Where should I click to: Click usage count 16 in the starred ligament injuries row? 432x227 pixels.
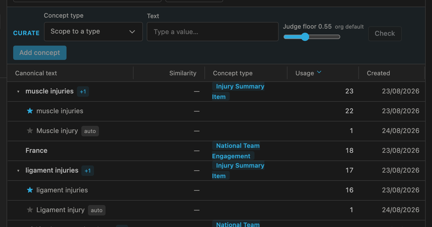coord(349,190)
